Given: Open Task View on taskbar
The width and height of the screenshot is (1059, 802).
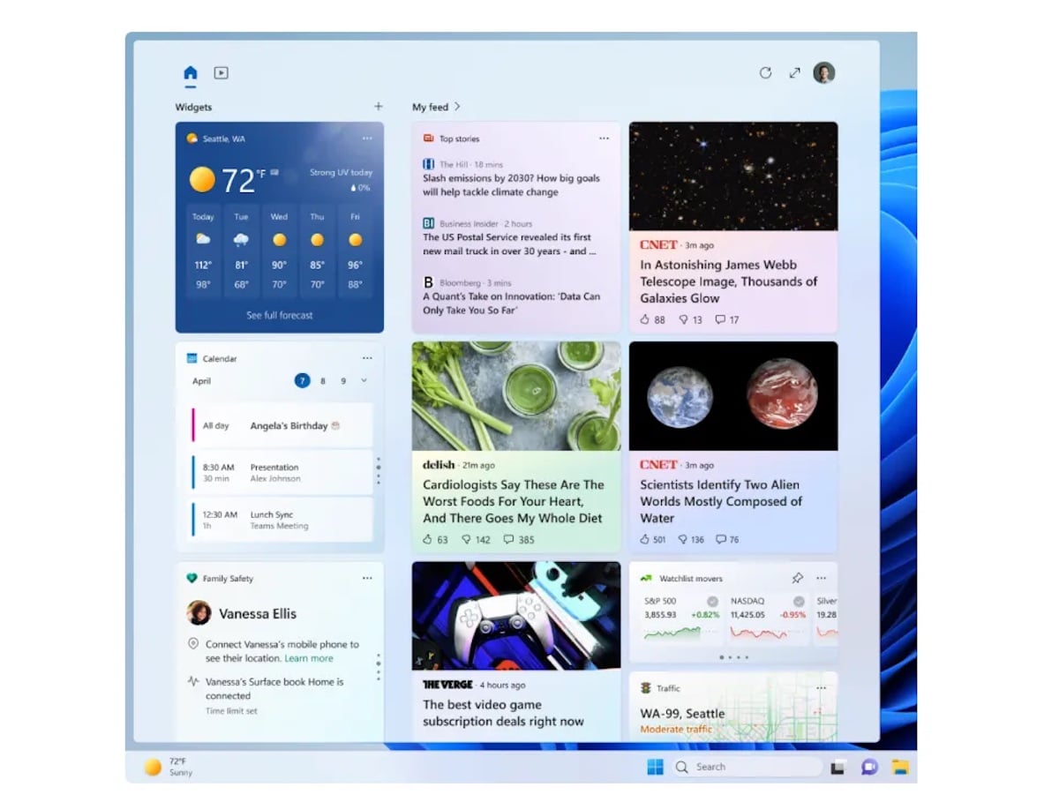Looking at the screenshot, I should coord(838,767).
